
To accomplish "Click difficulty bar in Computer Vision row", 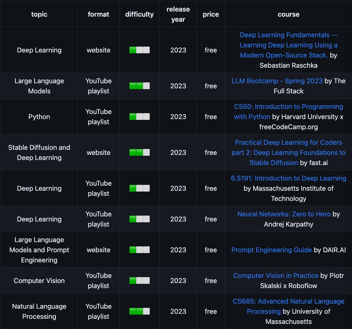I will coord(140,281).
